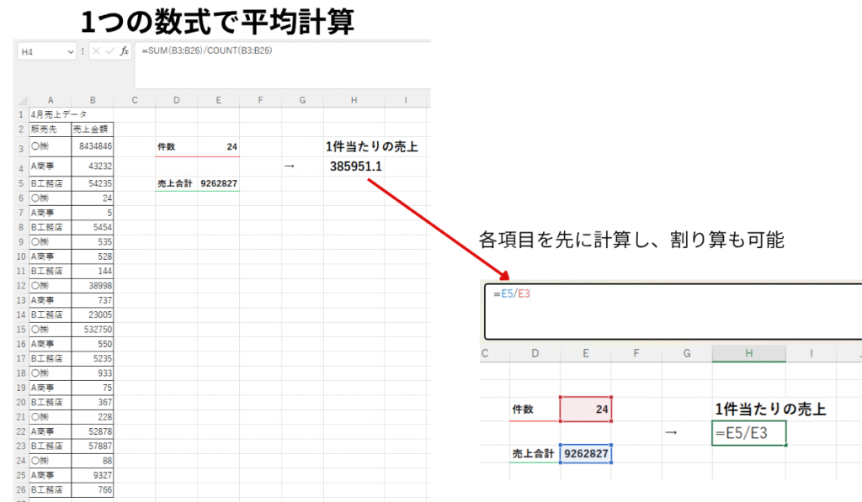Click the lower formula bar showing =E5/E3

[673, 311]
